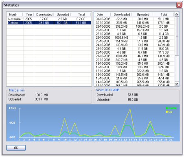Select the 30-10-2005 row
The image size is (184, 157).
(x=134, y=23)
